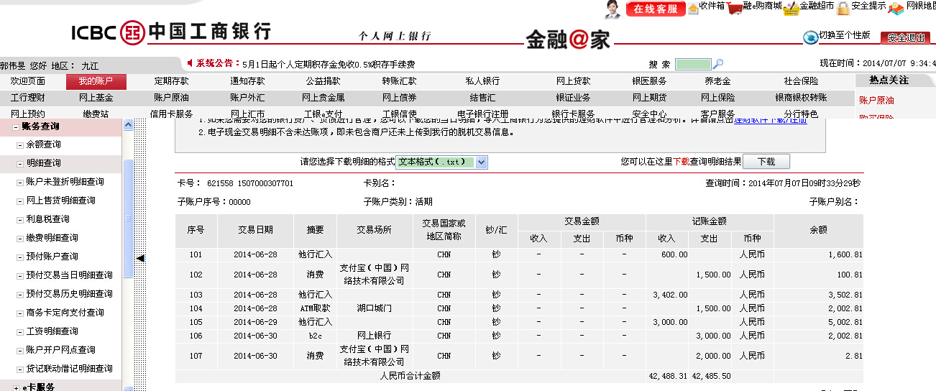Image resolution: width=936 pixels, height=391 pixels.
Task: Select 我的账户 menu tab
Action: (x=91, y=81)
